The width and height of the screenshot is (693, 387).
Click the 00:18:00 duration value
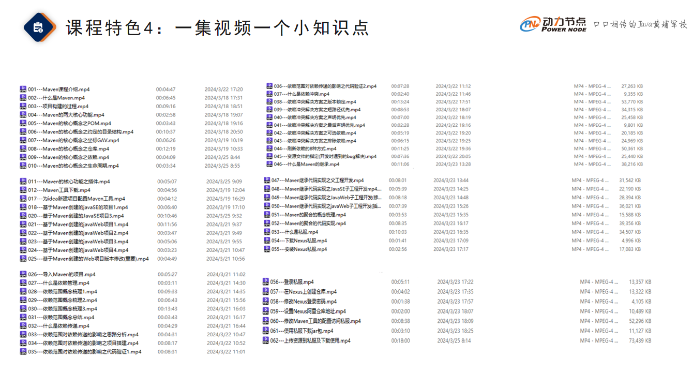point(400,340)
